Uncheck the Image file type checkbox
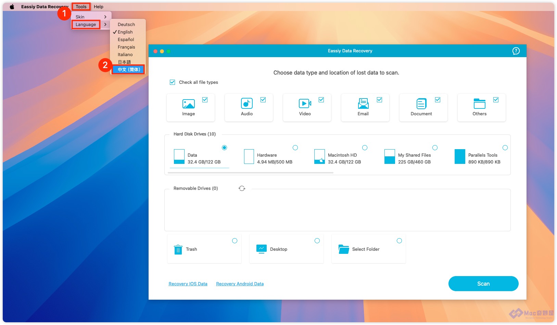The height and width of the screenshot is (325, 557). coord(205,100)
